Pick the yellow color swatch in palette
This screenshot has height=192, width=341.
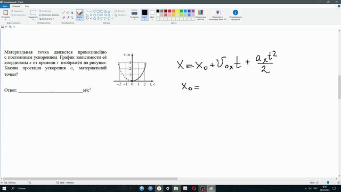click(x=177, y=11)
